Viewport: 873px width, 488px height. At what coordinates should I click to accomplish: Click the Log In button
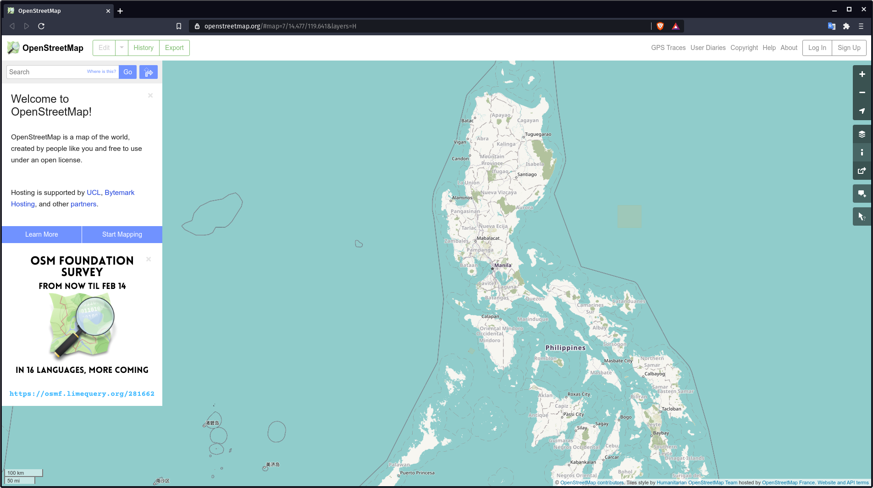[817, 48]
